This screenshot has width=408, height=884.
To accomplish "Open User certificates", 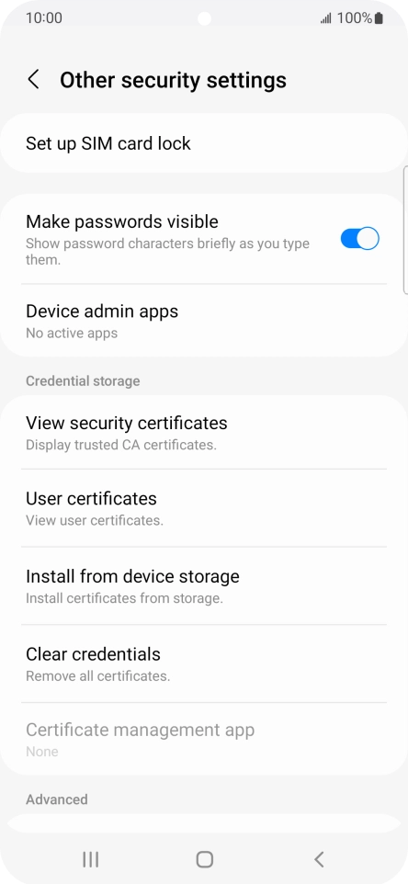I will pos(204,508).
